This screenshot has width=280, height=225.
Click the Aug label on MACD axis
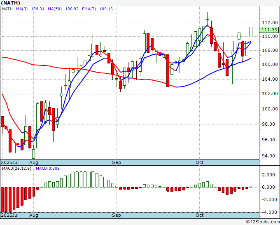[x=34, y=215]
